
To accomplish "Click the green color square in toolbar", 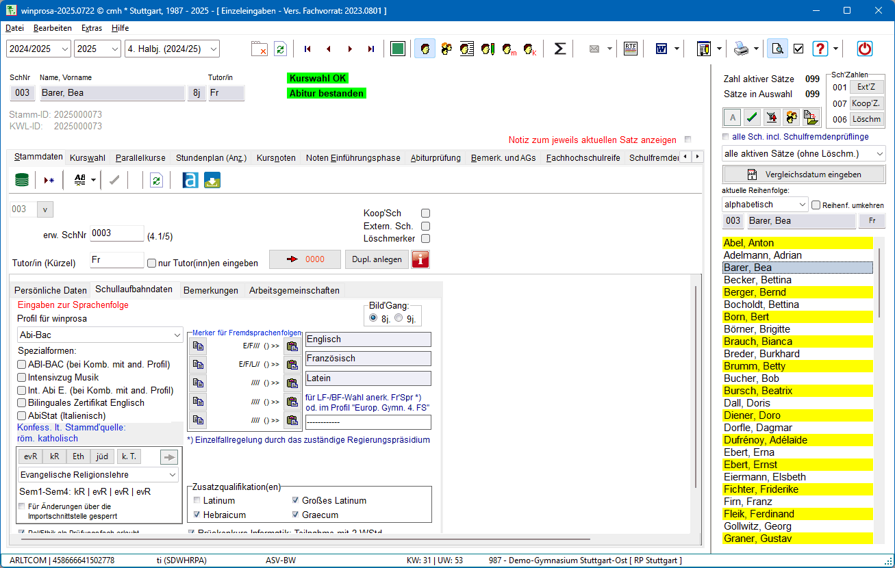I will coord(397,49).
